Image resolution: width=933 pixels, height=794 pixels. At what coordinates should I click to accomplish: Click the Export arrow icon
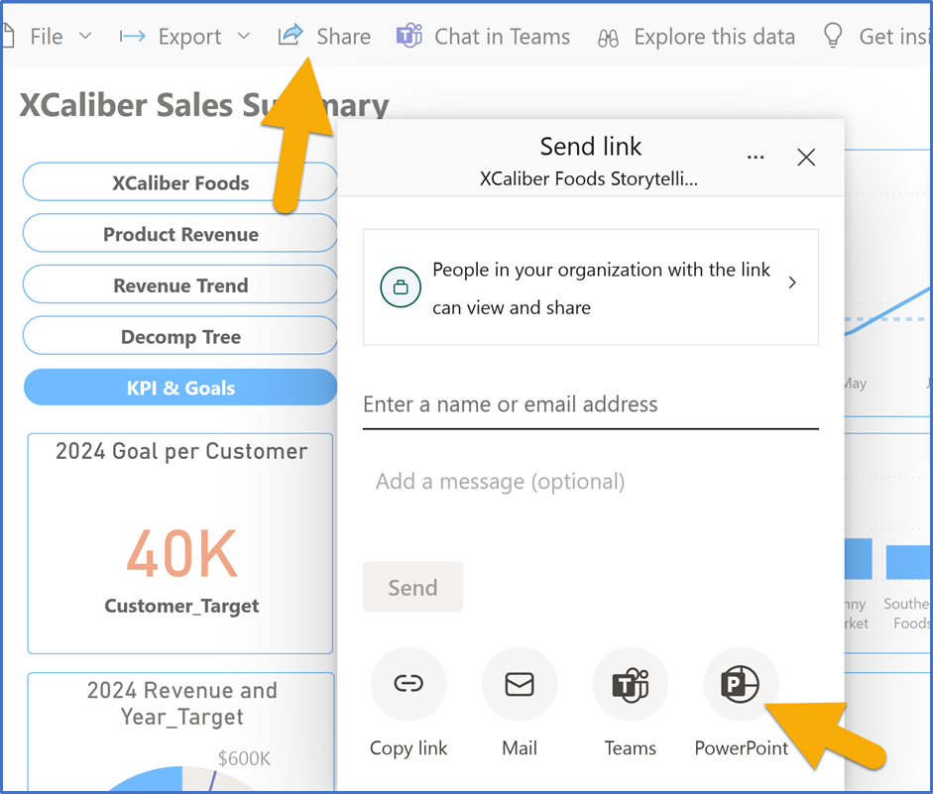click(x=132, y=37)
